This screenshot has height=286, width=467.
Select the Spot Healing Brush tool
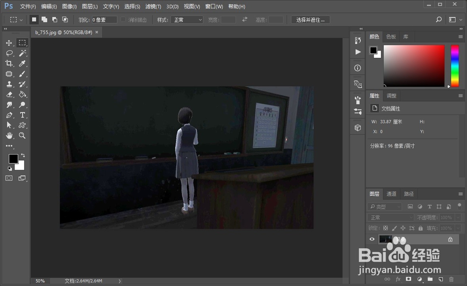coord(9,74)
